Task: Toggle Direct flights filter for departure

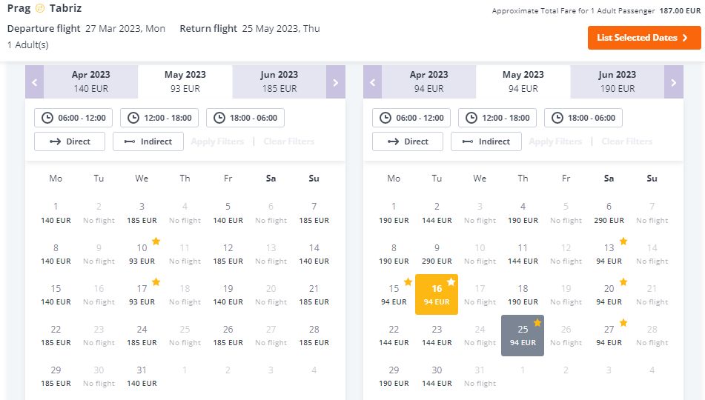Action: click(x=70, y=141)
